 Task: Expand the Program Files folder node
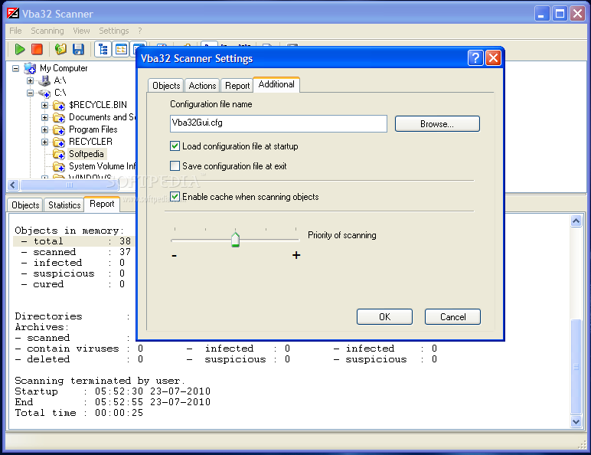[x=44, y=129]
